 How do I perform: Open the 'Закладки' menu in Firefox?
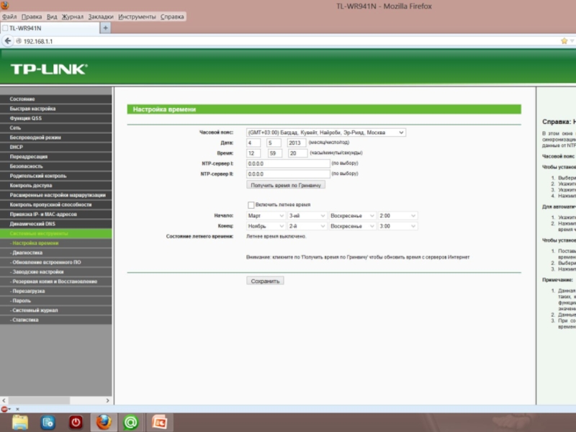click(101, 16)
